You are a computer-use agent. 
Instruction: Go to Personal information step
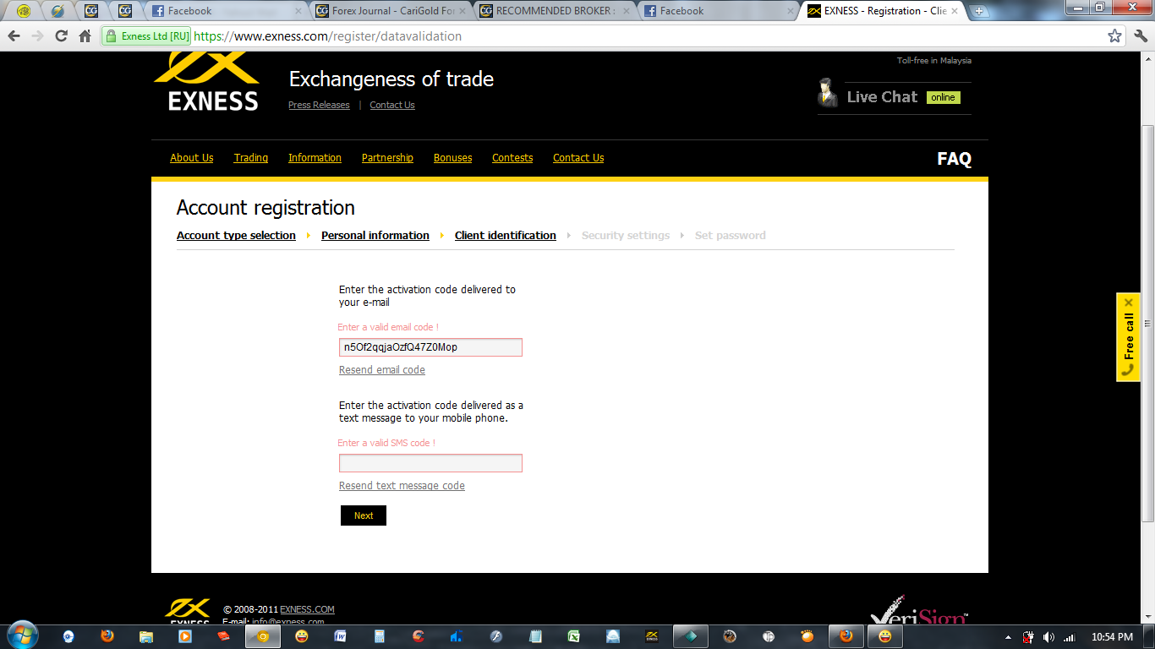(375, 236)
